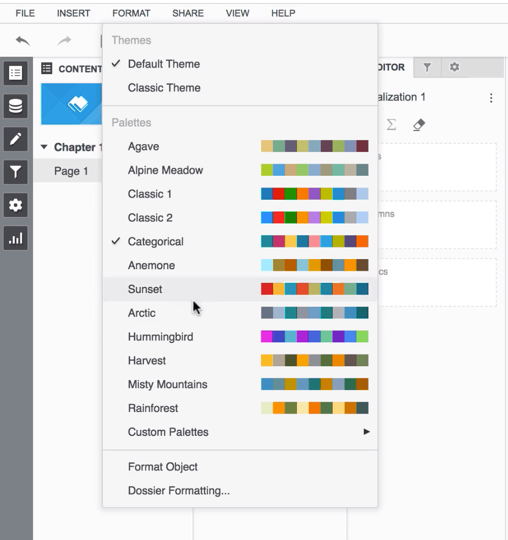Choose the Classic Theme option
The height and width of the screenshot is (540, 508).
164,88
